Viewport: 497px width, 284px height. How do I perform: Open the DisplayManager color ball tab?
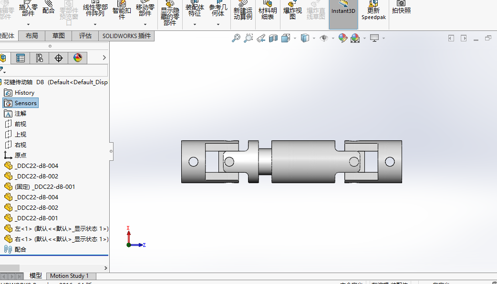click(77, 58)
